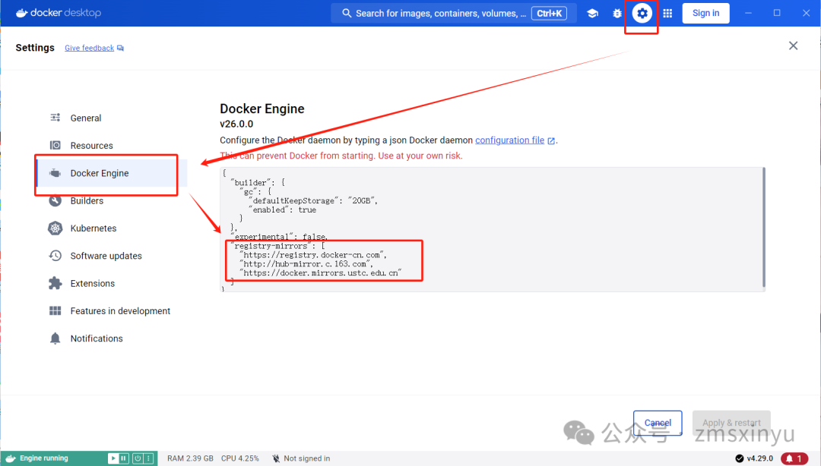Click the General sliders icon
821x466 pixels.
click(55, 118)
